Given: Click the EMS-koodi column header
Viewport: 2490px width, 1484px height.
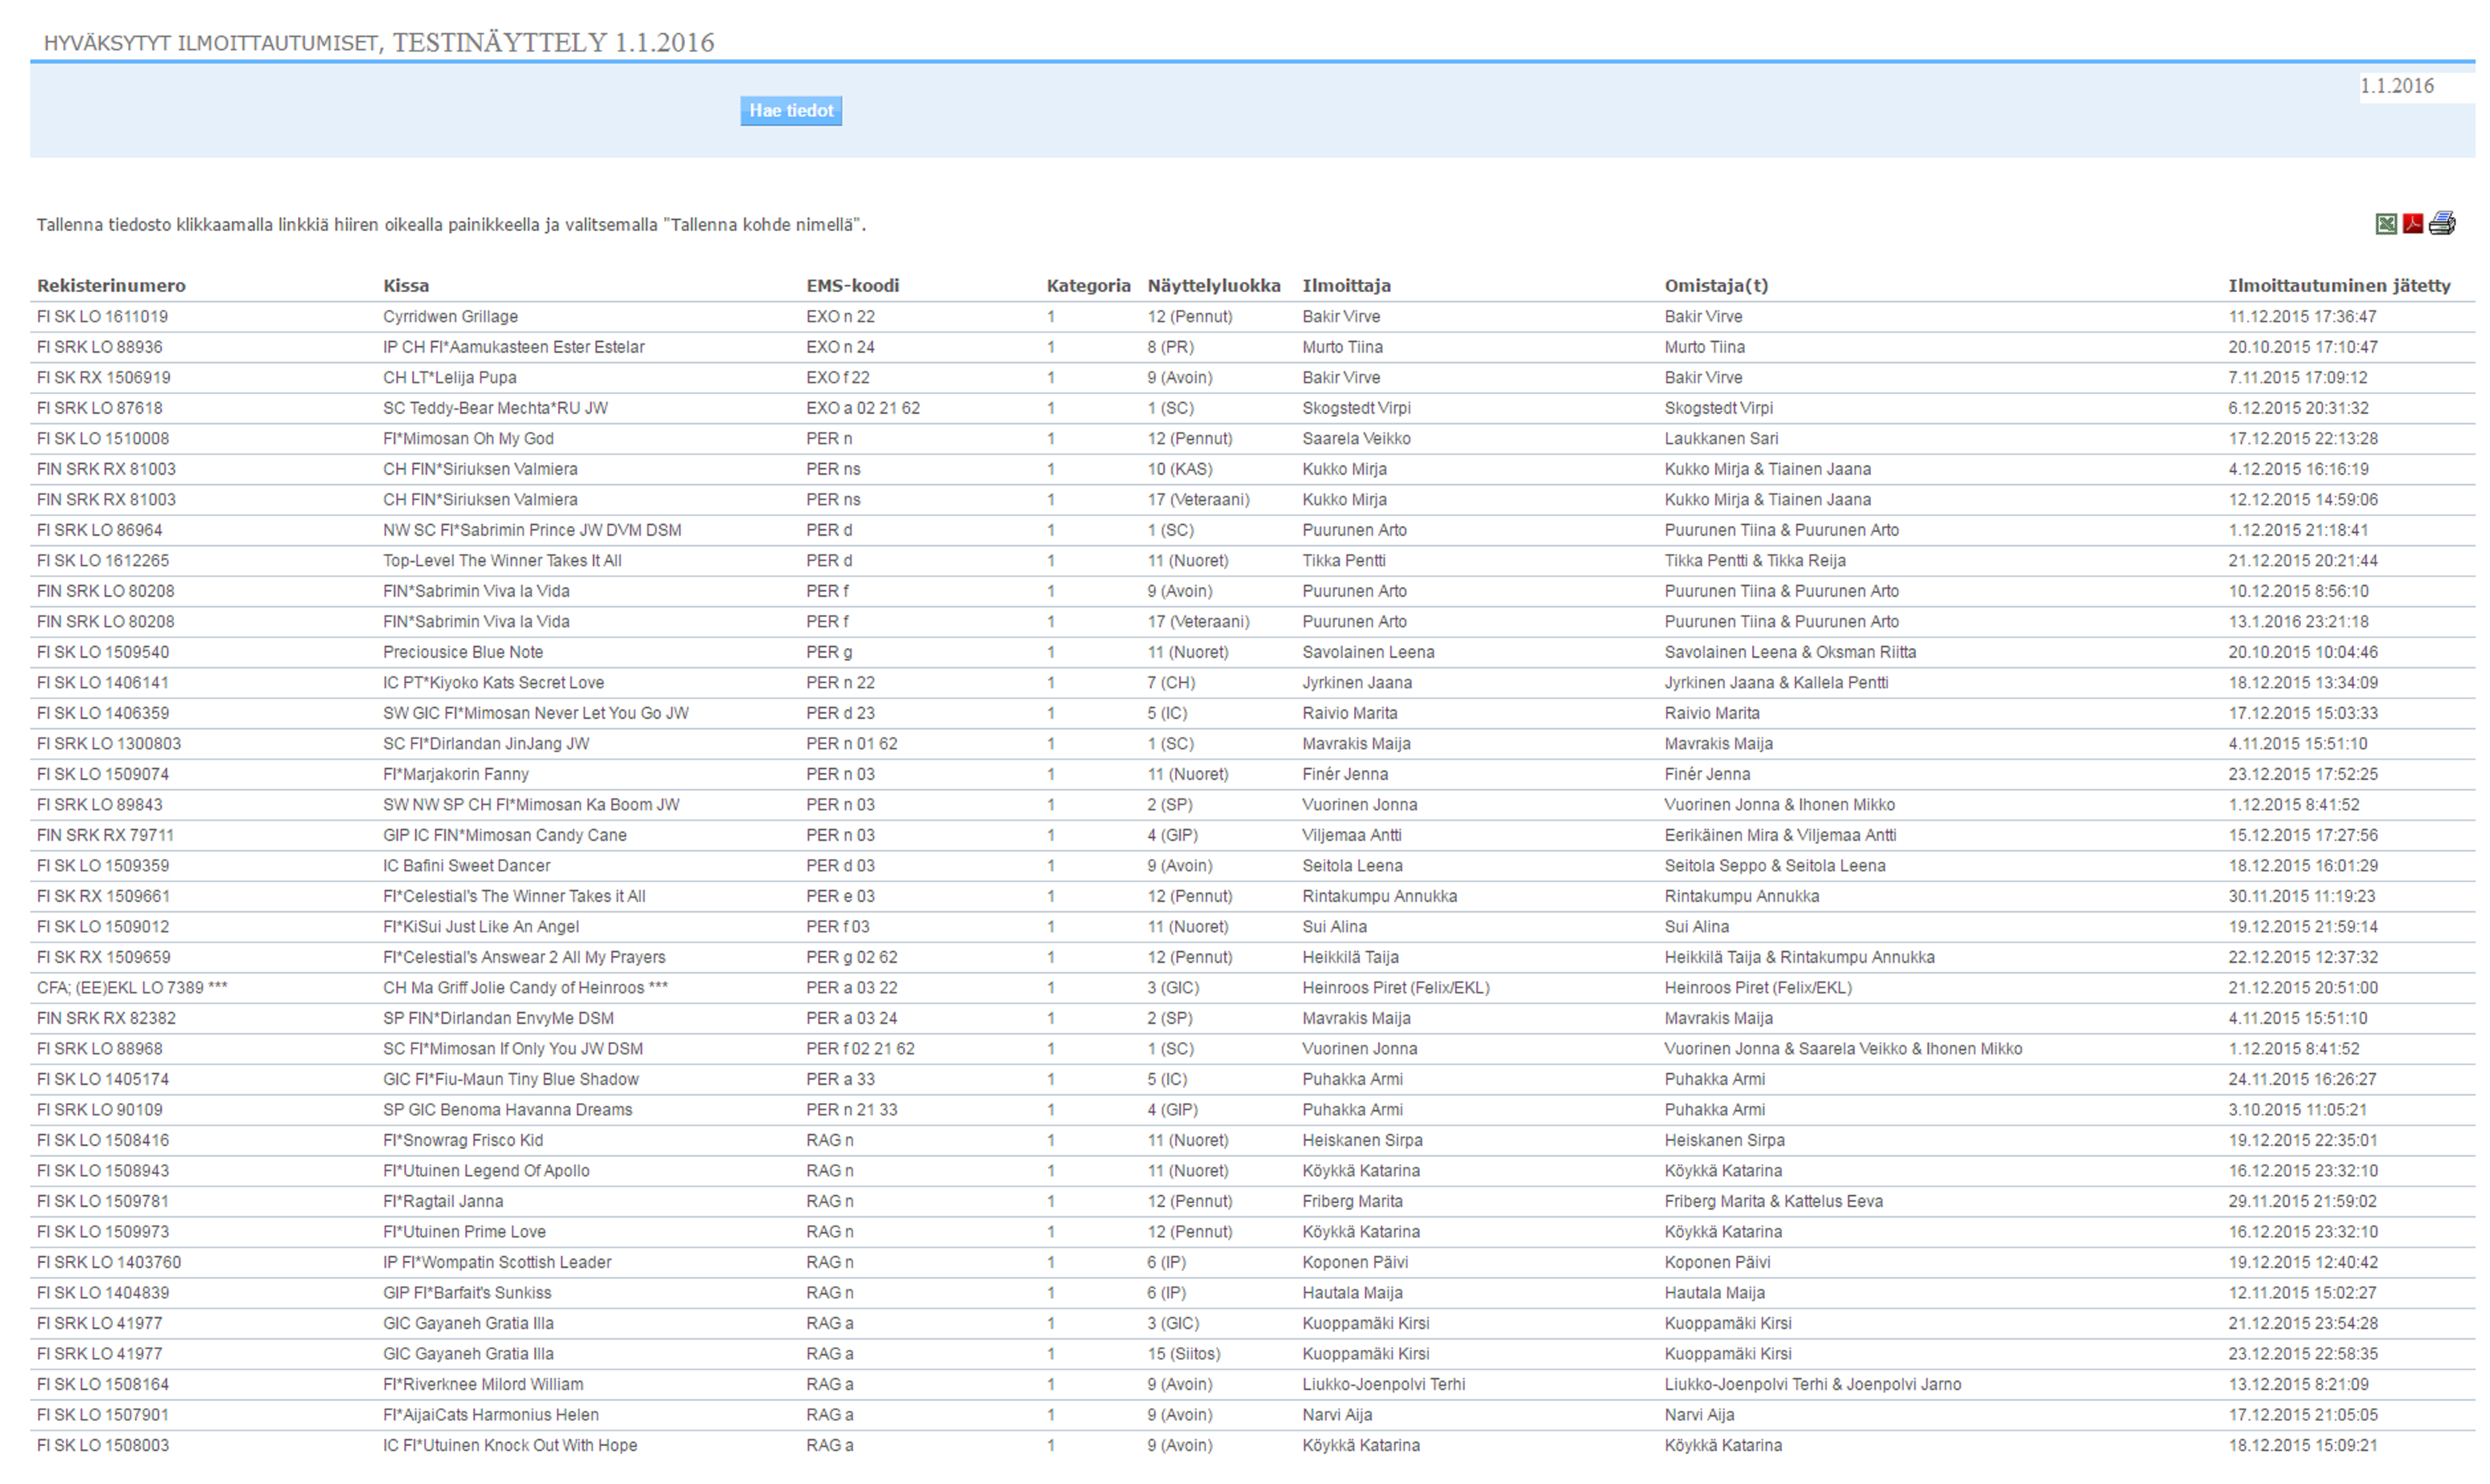Looking at the screenshot, I should pyautogui.click(x=853, y=286).
